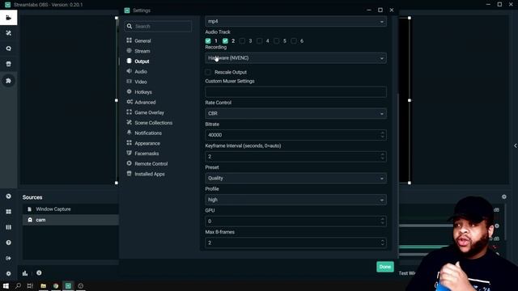518x291 pixels.
Task: Click the Audio speaker icon
Action: point(129,71)
